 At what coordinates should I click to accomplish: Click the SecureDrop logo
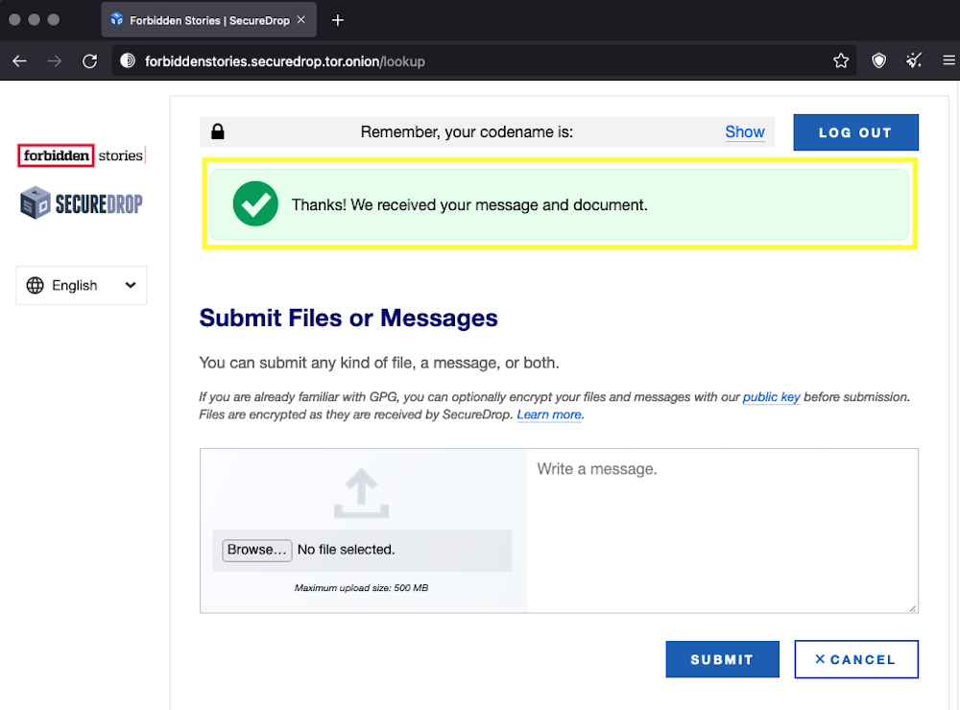click(82, 202)
